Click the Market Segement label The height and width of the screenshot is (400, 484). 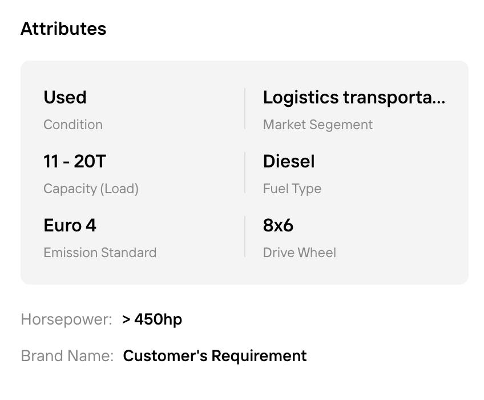tap(317, 125)
